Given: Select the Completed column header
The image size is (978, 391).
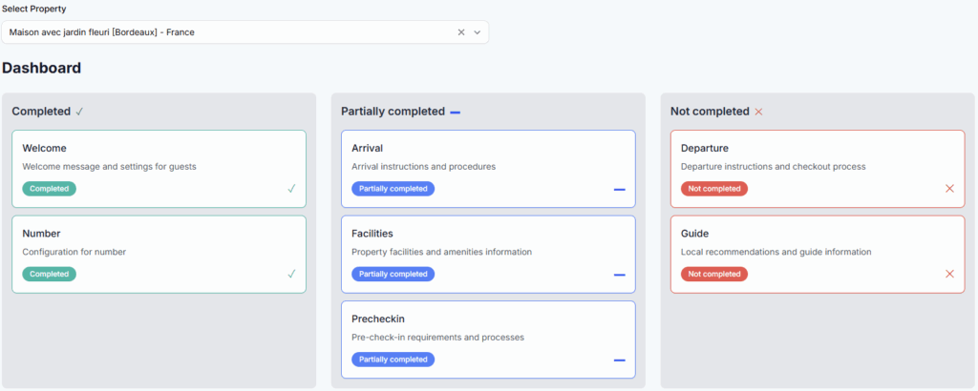Looking at the screenshot, I should (x=41, y=112).
